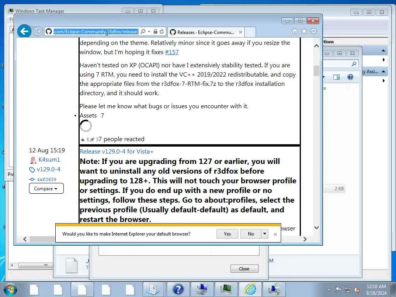
Task: Dismiss the default browser notification bar
Action: tap(275, 234)
